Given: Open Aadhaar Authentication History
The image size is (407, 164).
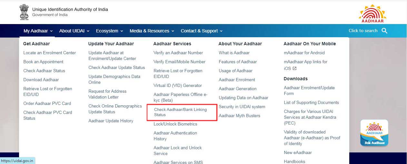Looking at the screenshot, I should [175, 136].
